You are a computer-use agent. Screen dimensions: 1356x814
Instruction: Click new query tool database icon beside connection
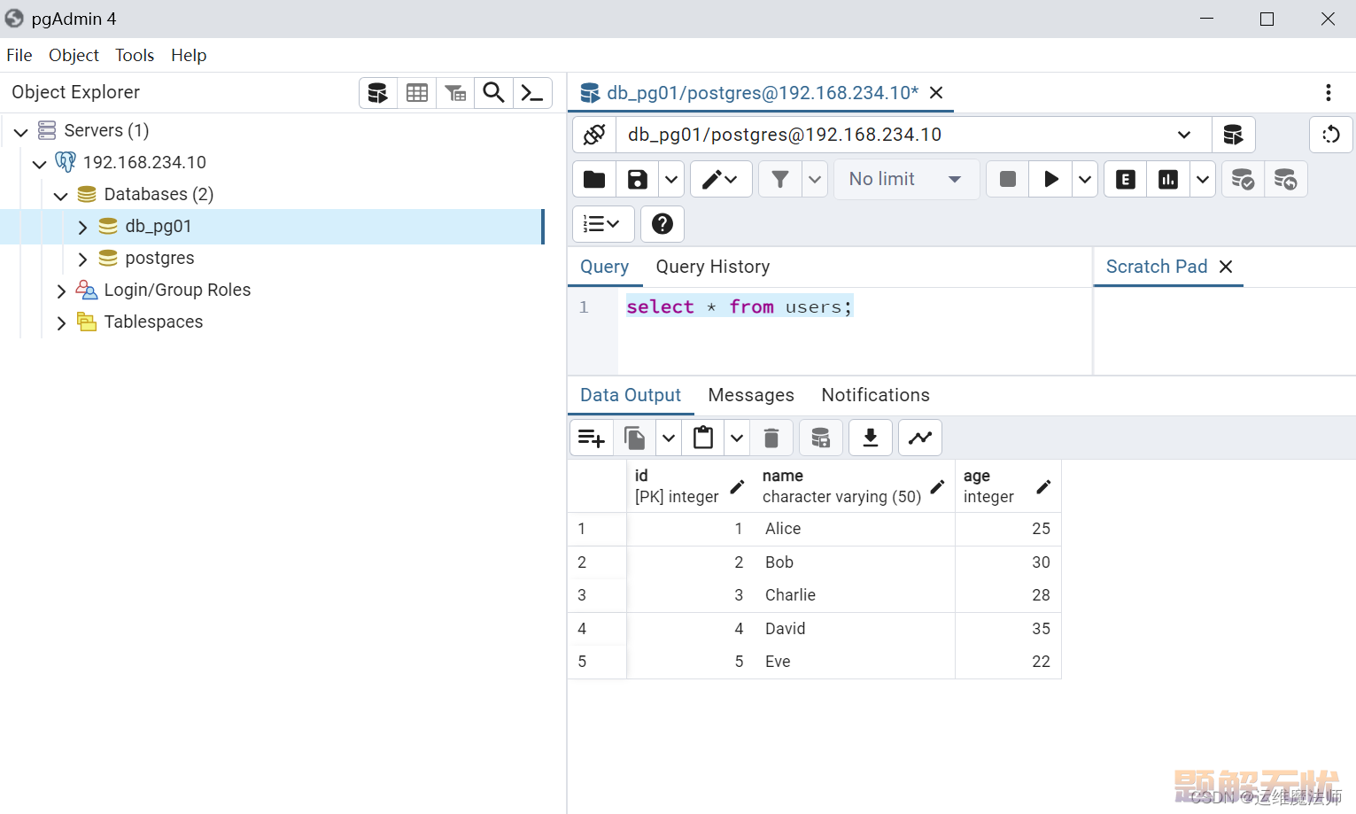pos(1233,135)
